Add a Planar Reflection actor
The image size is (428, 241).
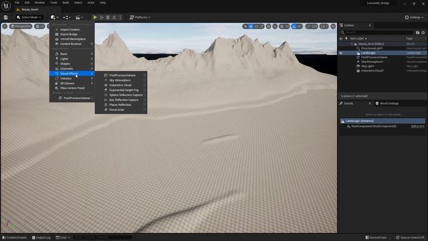point(121,104)
